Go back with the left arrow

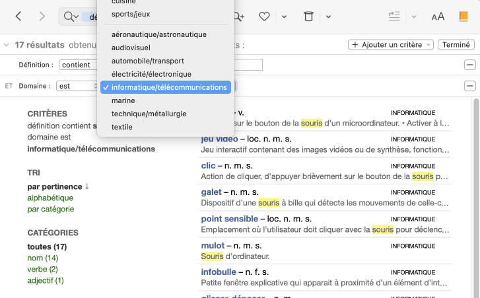click(x=18, y=17)
